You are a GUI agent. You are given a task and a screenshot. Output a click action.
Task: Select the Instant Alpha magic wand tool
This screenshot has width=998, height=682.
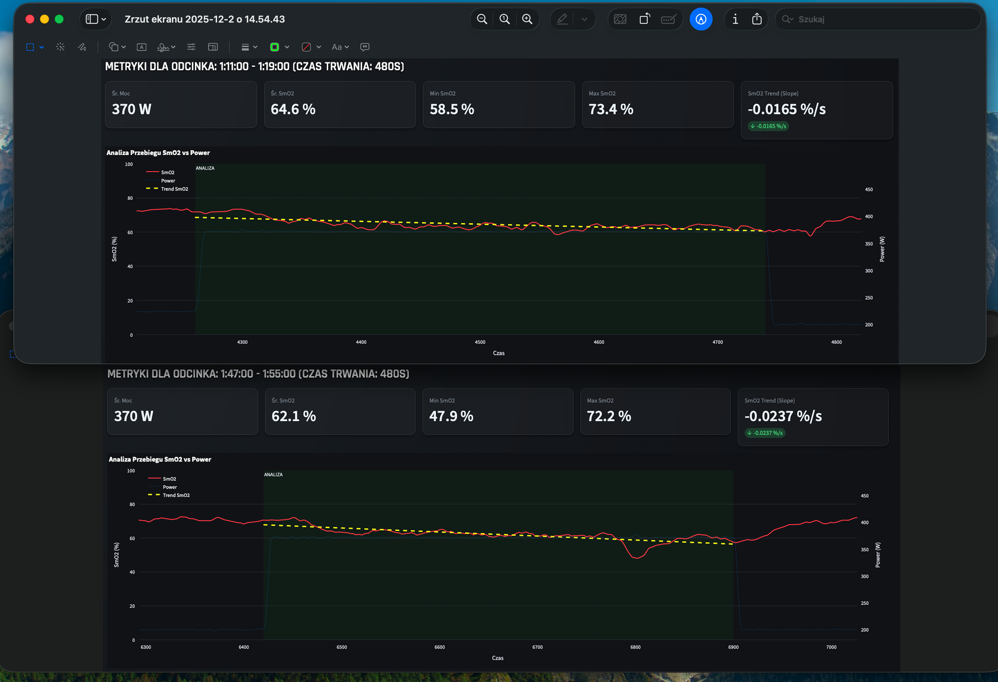point(60,47)
